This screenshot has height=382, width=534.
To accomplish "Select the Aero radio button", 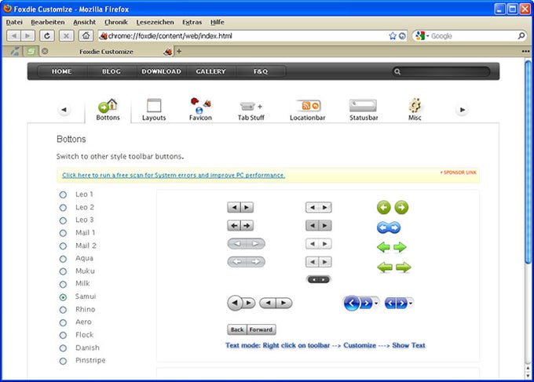I will pyautogui.click(x=63, y=322).
